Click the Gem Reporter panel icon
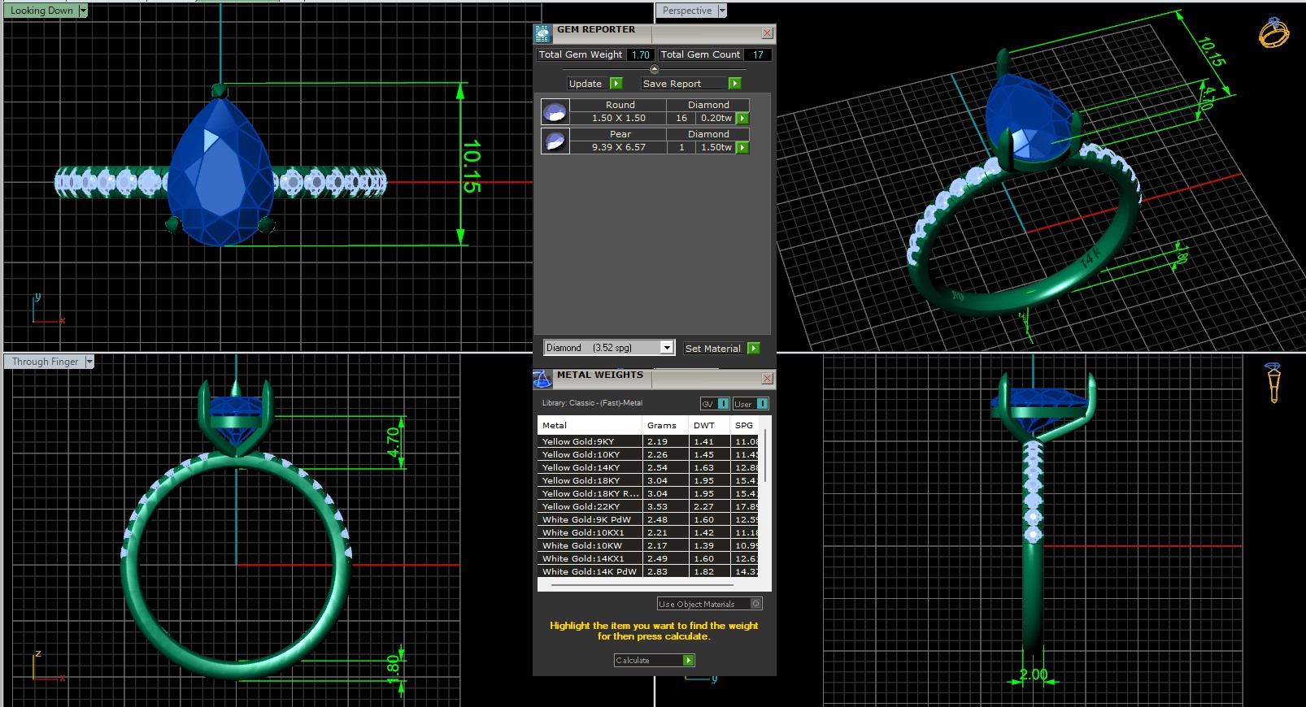The image size is (1306, 707). tap(542, 33)
